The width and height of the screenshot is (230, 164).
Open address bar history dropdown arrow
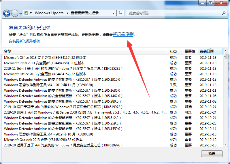(114, 13)
